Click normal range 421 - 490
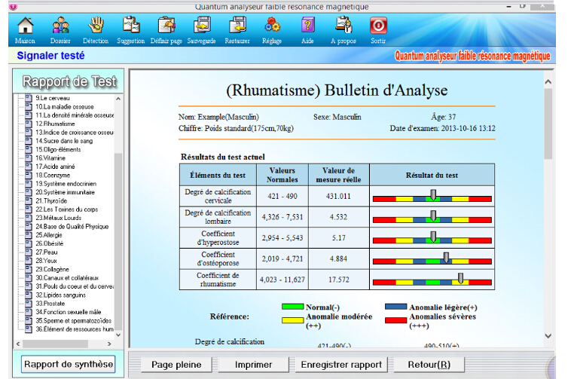 282,196
